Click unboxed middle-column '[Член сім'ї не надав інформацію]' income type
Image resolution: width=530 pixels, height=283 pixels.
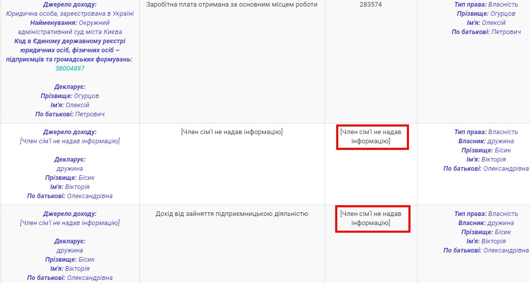coord(231,132)
